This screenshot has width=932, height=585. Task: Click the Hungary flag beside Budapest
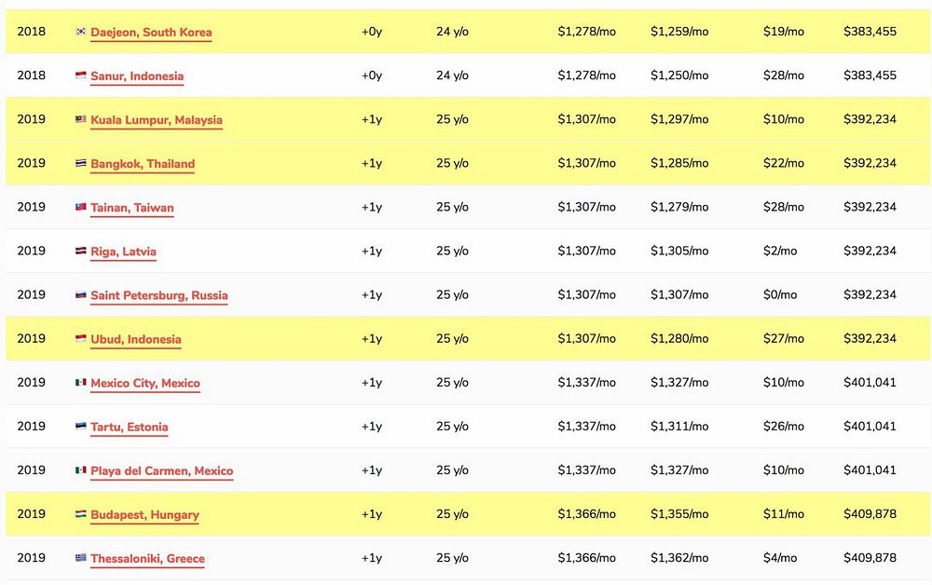point(81,514)
